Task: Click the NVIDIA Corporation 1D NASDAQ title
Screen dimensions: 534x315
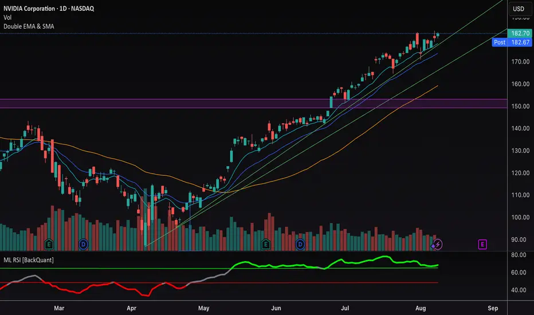Action: [x=49, y=9]
